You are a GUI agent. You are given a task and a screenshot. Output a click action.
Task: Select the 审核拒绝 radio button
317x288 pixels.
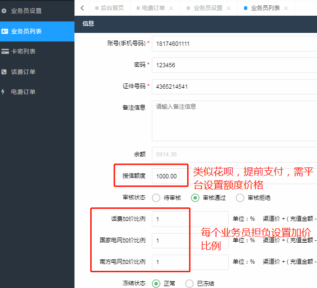tap(240, 198)
